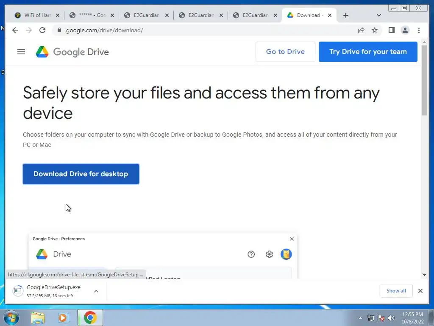Close the Download tab
This screenshot has width=434, height=326.
(330, 15)
